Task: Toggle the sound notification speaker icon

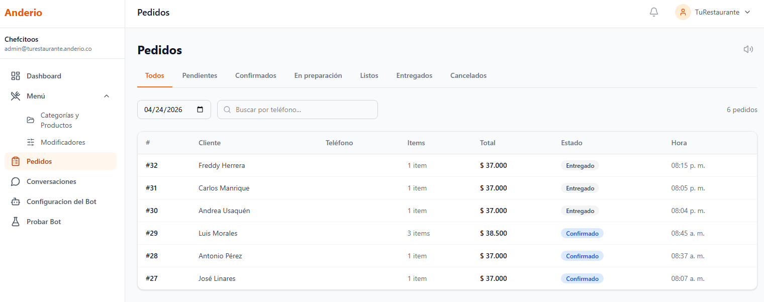Action: [748, 49]
